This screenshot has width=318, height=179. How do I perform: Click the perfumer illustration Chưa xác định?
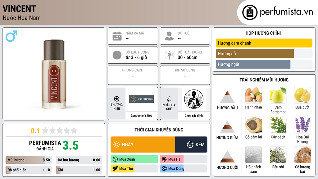point(194,99)
